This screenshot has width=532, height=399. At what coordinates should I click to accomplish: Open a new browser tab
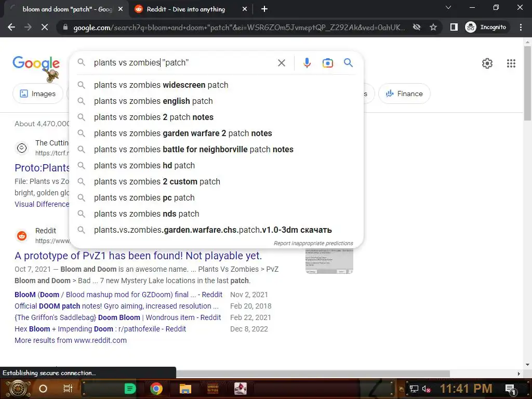click(264, 9)
